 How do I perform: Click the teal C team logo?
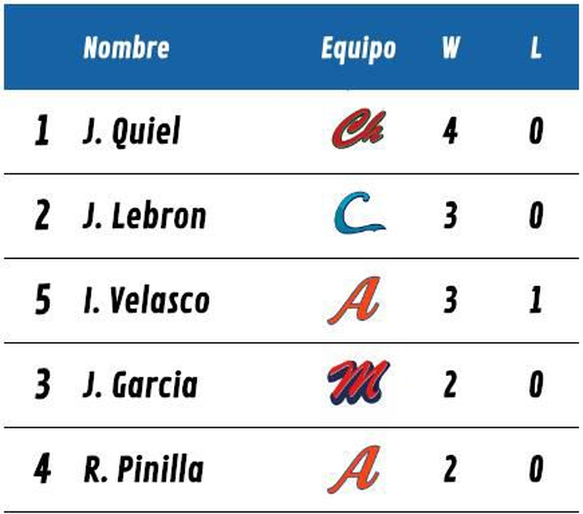click(359, 214)
